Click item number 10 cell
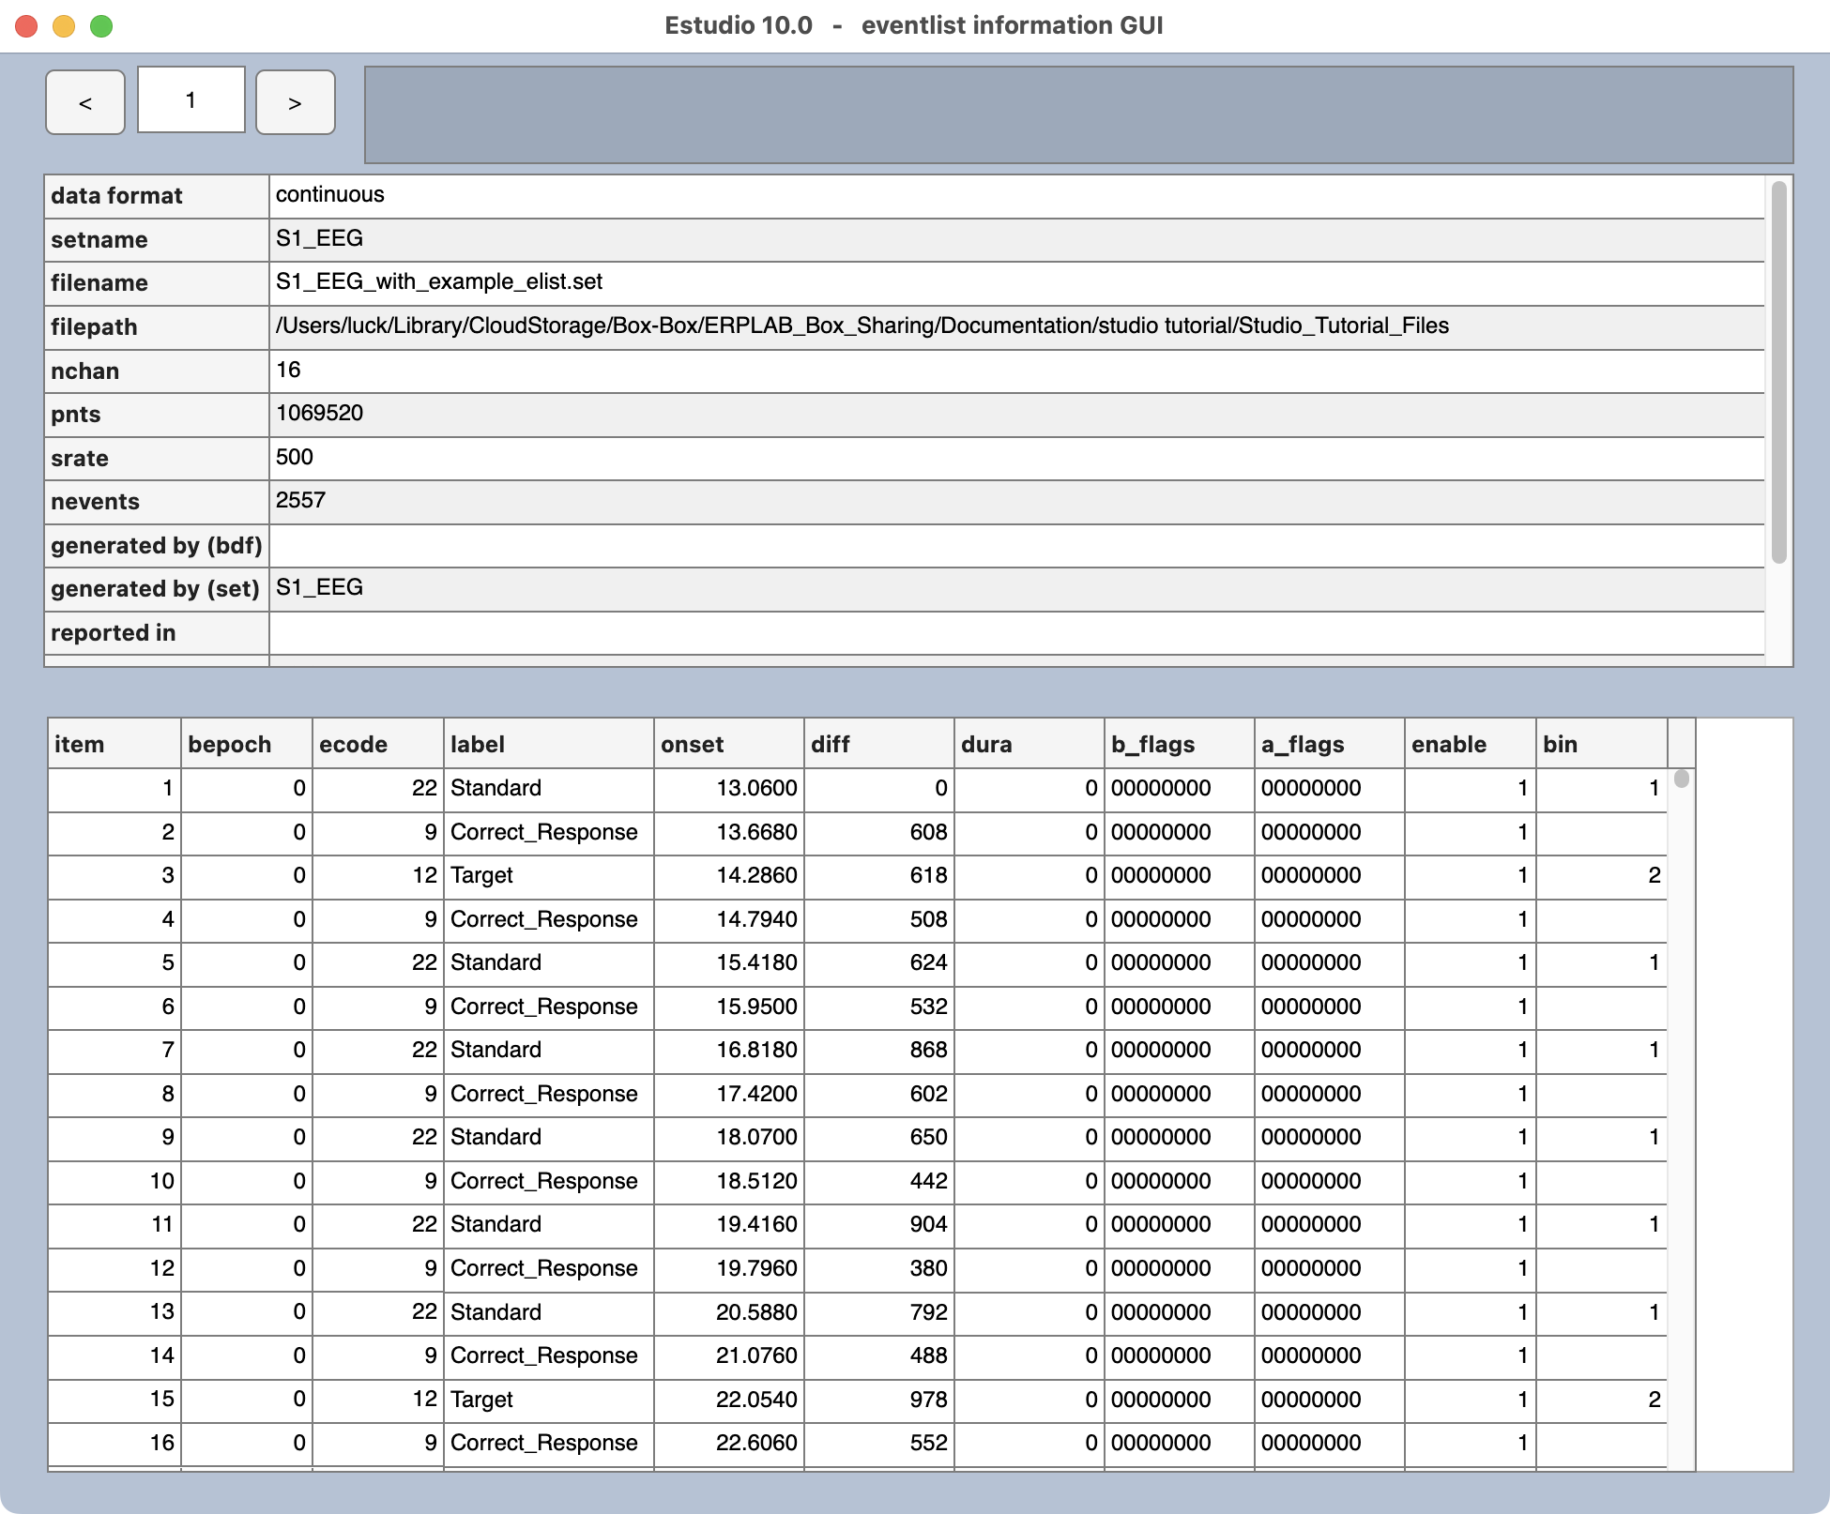This screenshot has width=1830, height=1514. (x=114, y=1181)
